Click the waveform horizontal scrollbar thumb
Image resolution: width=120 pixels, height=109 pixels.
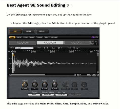coord(28,75)
